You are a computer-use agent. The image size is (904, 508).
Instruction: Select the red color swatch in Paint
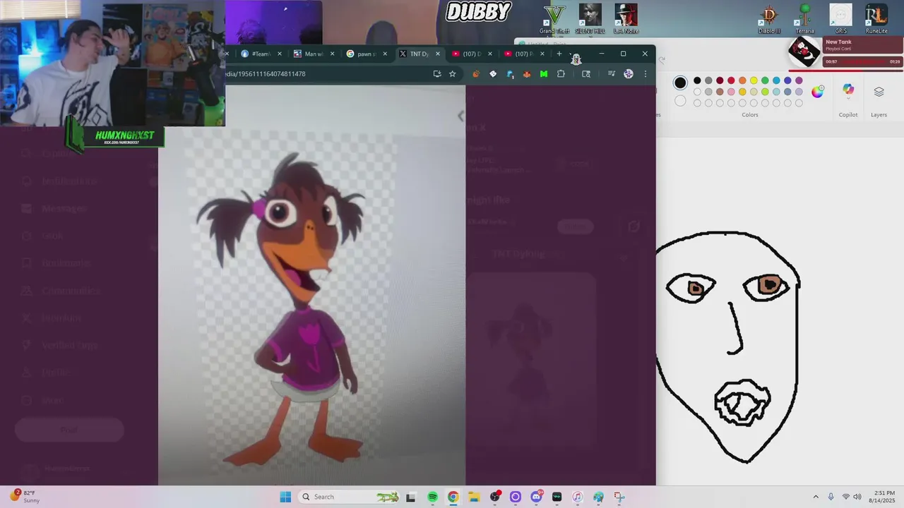point(731,80)
